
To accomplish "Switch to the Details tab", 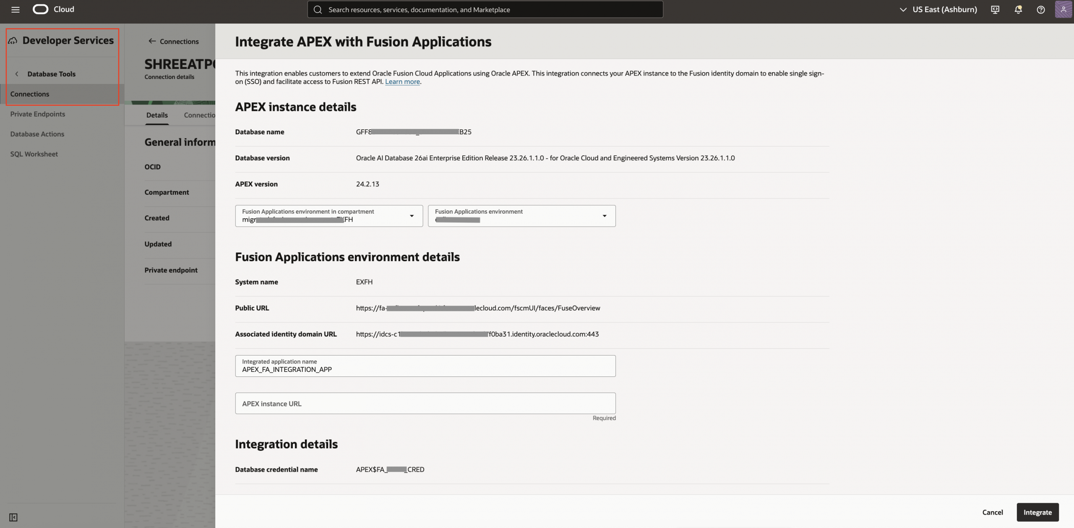I will 157,115.
